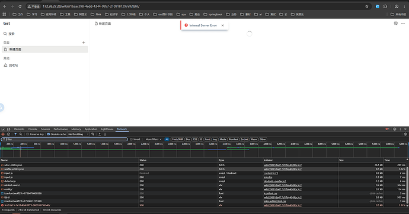The width and height of the screenshot is (409, 214).
Task: Click the DevTools inspect element icon
Action: coord(3,129)
